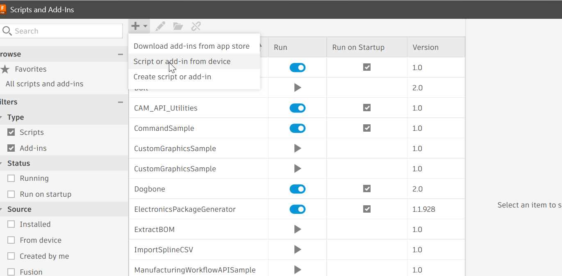562x276 pixels.
Task: Uncheck the Scripts type filter
Action: (x=11, y=132)
